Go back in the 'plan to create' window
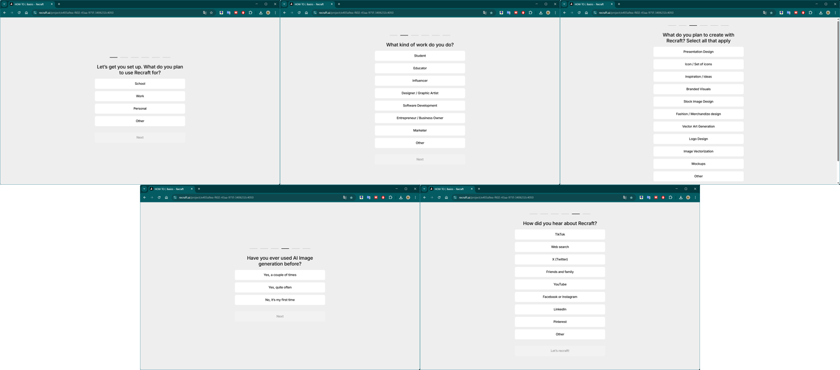The height and width of the screenshot is (370, 840). click(565, 13)
